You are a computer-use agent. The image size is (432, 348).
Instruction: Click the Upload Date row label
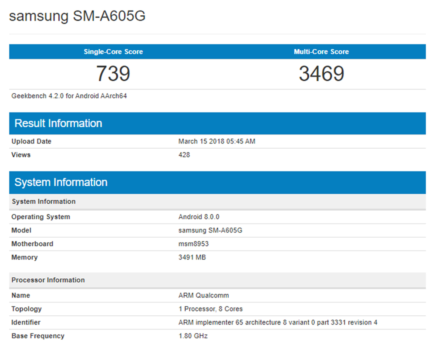click(31, 141)
